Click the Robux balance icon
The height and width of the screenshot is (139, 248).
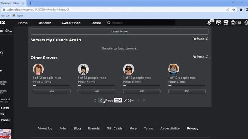233,23
